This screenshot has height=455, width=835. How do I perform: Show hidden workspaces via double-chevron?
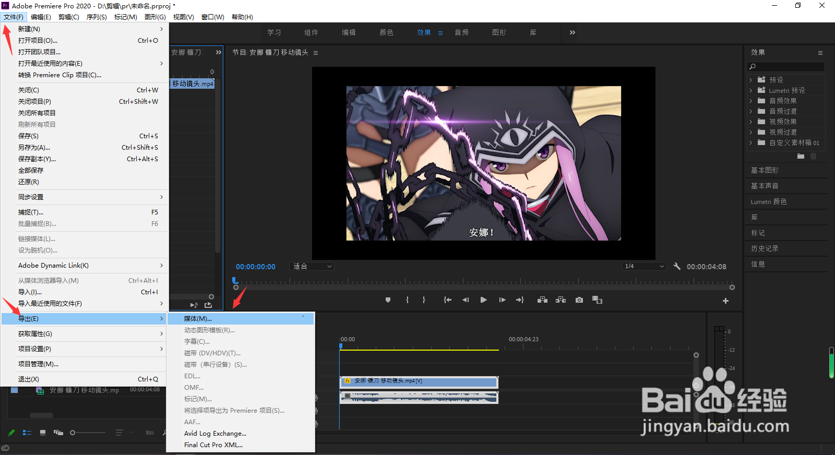572,32
